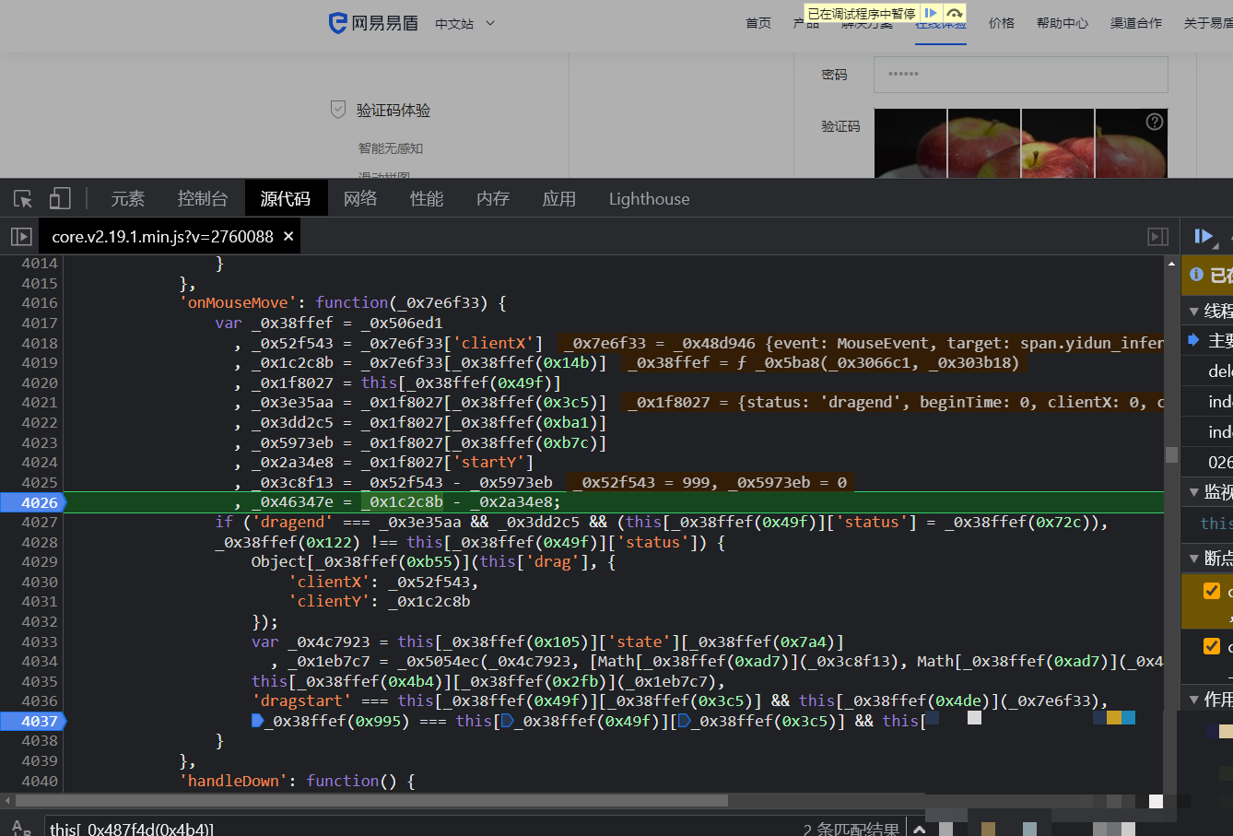Image resolution: width=1233 pixels, height=836 pixels.
Task: Show the file navigator sidebar
Action: click(21, 237)
